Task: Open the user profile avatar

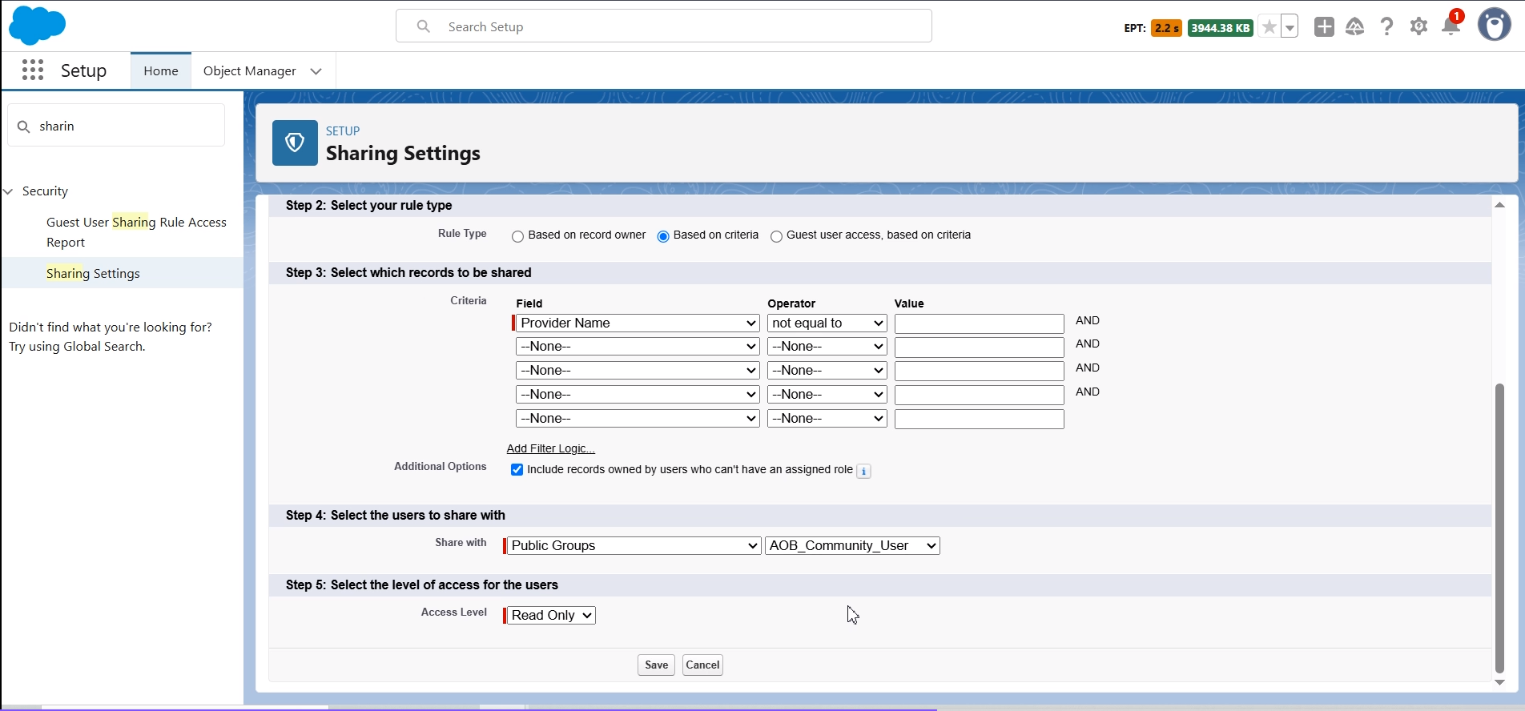Action: point(1494,26)
